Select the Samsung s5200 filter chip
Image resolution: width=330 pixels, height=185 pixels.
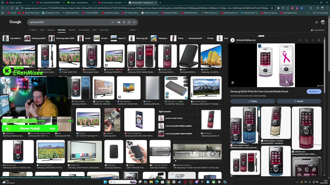point(36,38)
